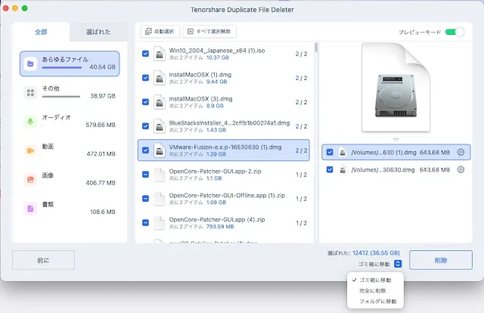Select the 画像 406.77 MB category

pyautogui.click(x=70, y=180)
